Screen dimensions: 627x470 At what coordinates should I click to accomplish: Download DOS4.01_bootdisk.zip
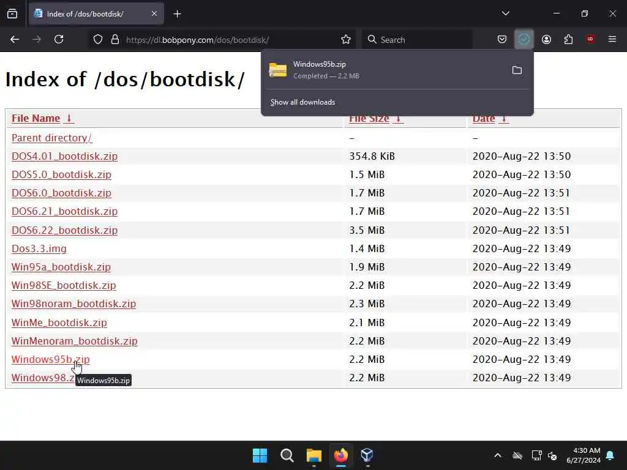[x=64, y=156]
